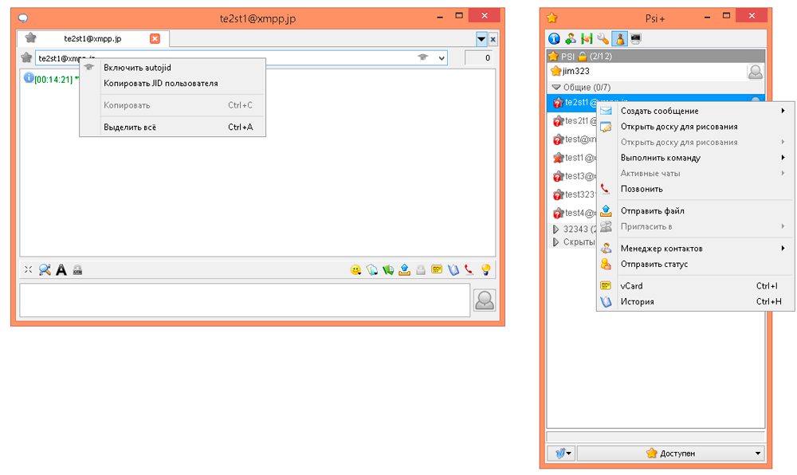The height and width of the screenshot is (475, 797).
Task: Click the yellow lightbulb icon in chat toolbar
Action: [486, 269]
